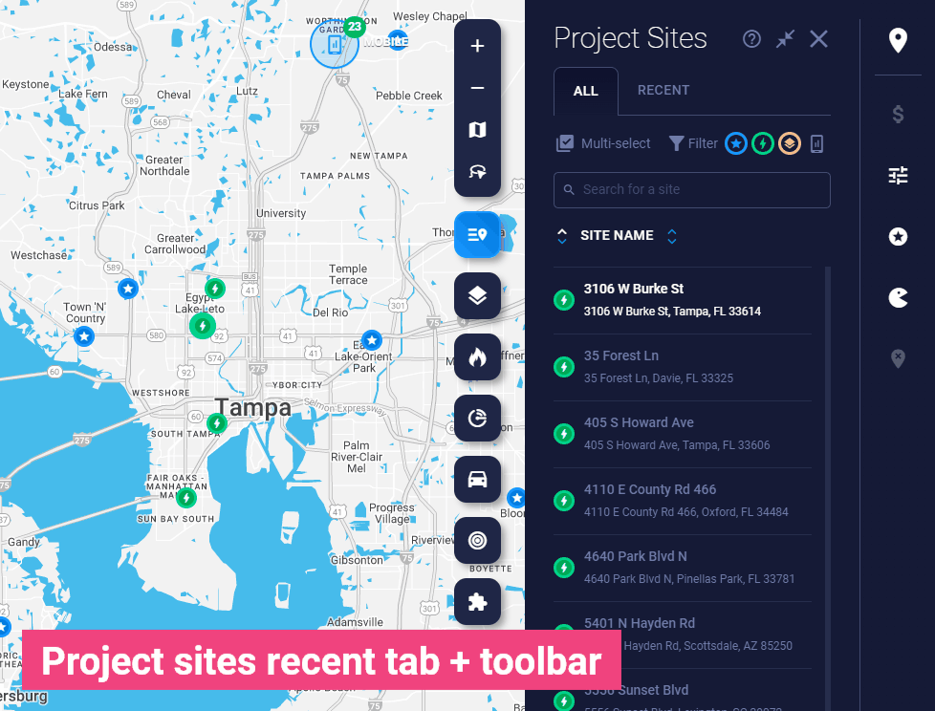Select the 3106 W Burke St site
This screenshot has height=711, width=935.
(x=683, y=300)
